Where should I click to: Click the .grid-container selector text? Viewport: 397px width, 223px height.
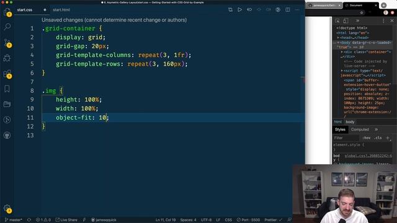click(68, 28)
